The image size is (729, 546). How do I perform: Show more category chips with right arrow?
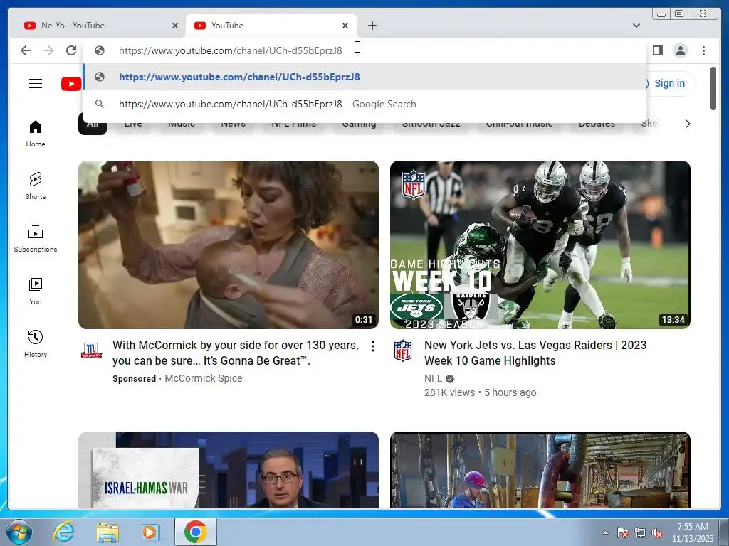click(687, 124)
